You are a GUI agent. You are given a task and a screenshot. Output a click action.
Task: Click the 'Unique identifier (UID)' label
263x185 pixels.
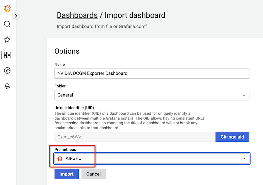tap(74, 108)
